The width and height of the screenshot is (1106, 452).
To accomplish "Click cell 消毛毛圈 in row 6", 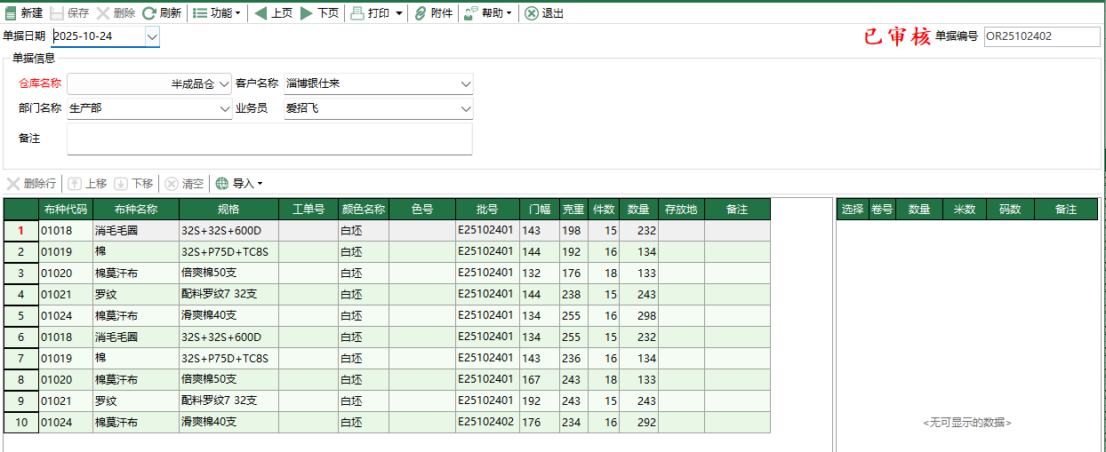I will 136,337.
